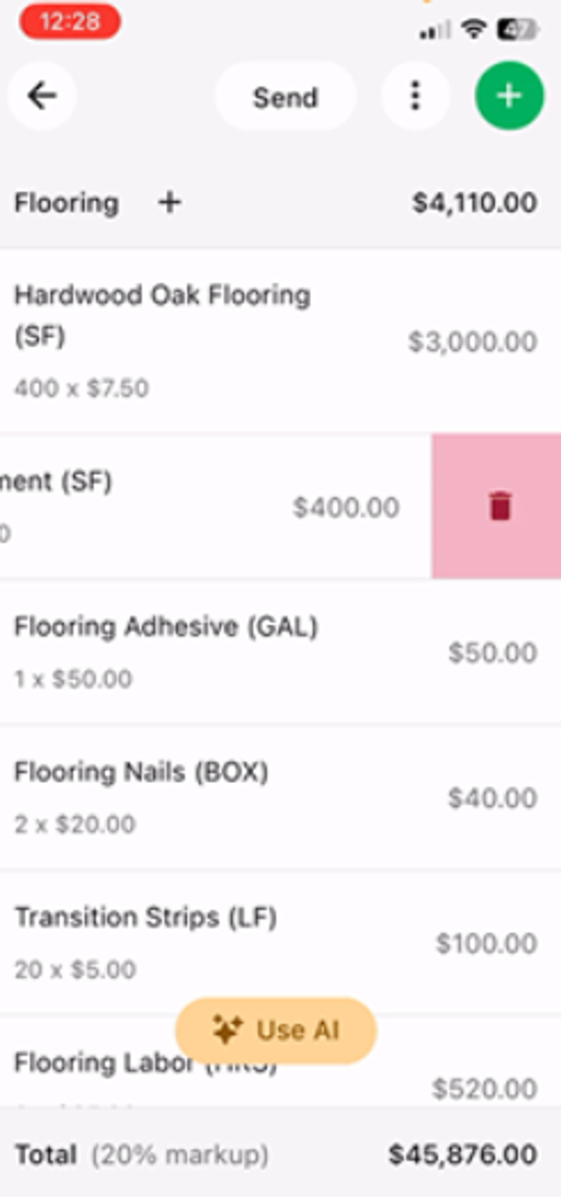The width and height of the screenshot is (561, 1197).
Task: Add item to Flooring section with plus
Action: point(169,203)
